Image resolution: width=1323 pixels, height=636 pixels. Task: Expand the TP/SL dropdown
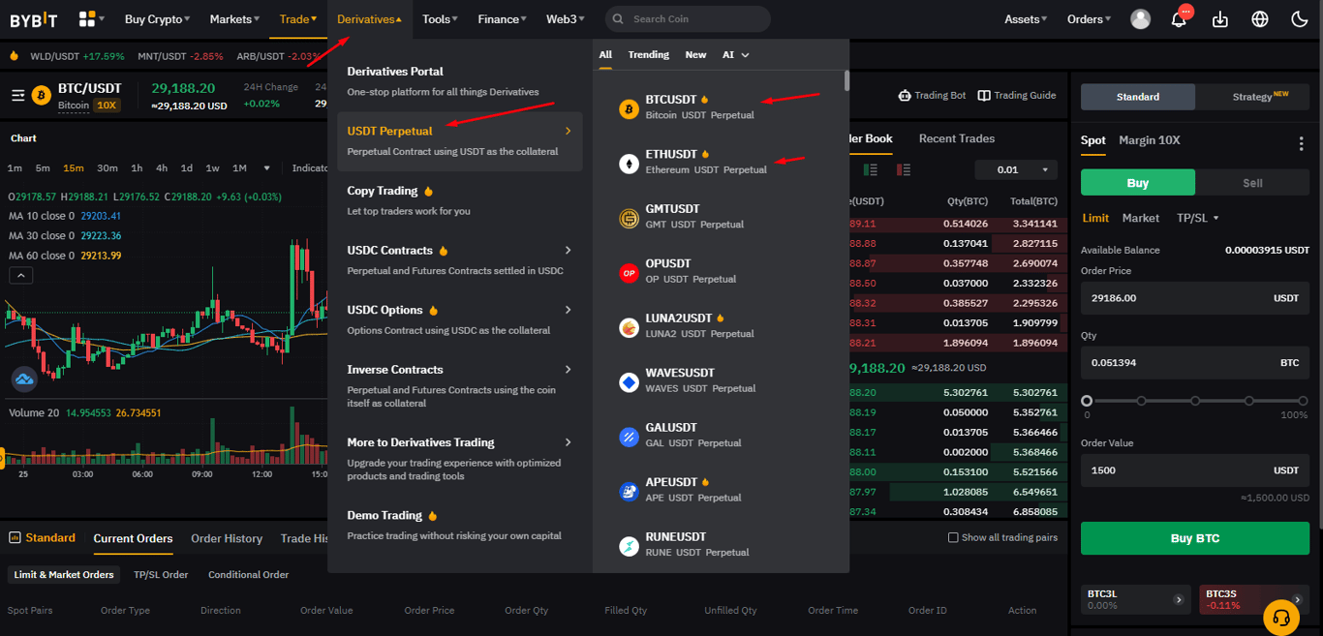[x=1198, y=218]
